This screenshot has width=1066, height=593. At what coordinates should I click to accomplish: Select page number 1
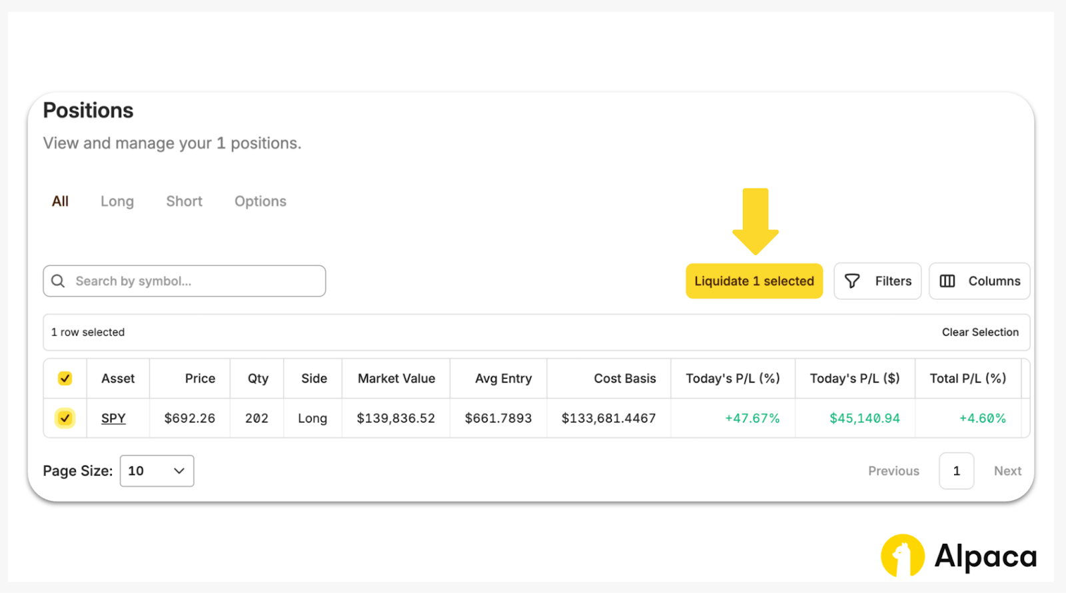[x=956, y=471]
